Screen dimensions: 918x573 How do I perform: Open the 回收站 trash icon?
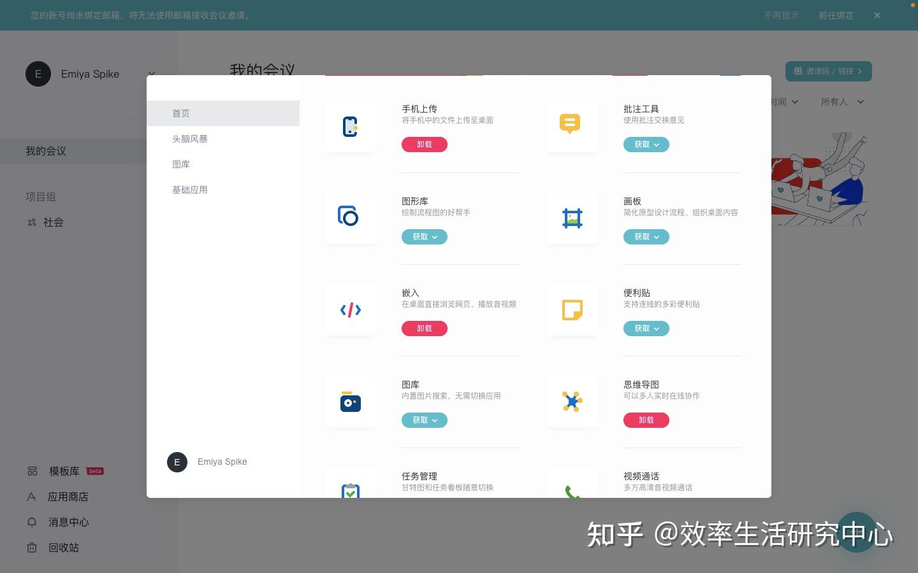click(31, 548)
